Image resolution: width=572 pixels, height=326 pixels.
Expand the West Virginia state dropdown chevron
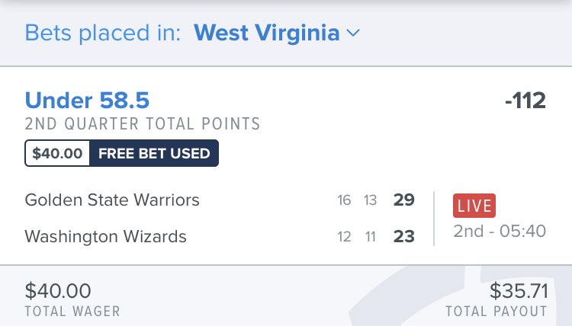pyautogui.click(x=353, y=34)
